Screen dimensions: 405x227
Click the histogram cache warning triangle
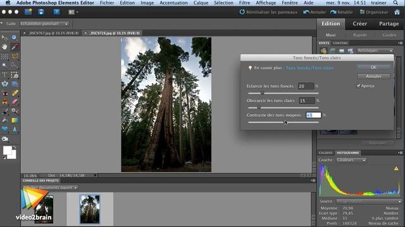coord(396,168)
